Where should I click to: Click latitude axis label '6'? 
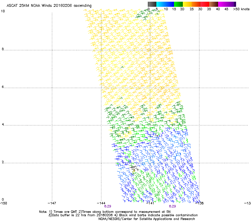(3, 87)
